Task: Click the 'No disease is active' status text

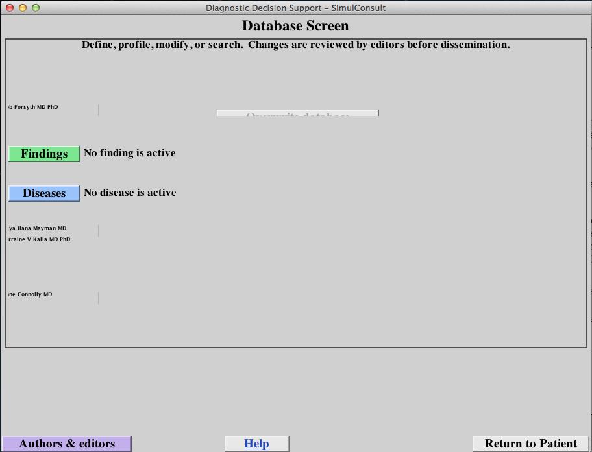Action: (x=130, y=193)
